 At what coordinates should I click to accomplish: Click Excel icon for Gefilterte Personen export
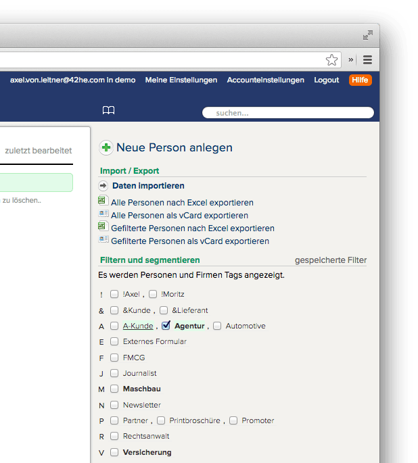[x=103, y=226]
